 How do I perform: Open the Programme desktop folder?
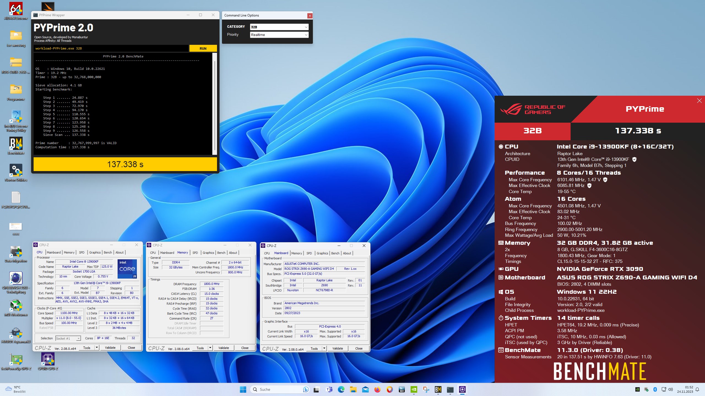[x=16, y=92]
